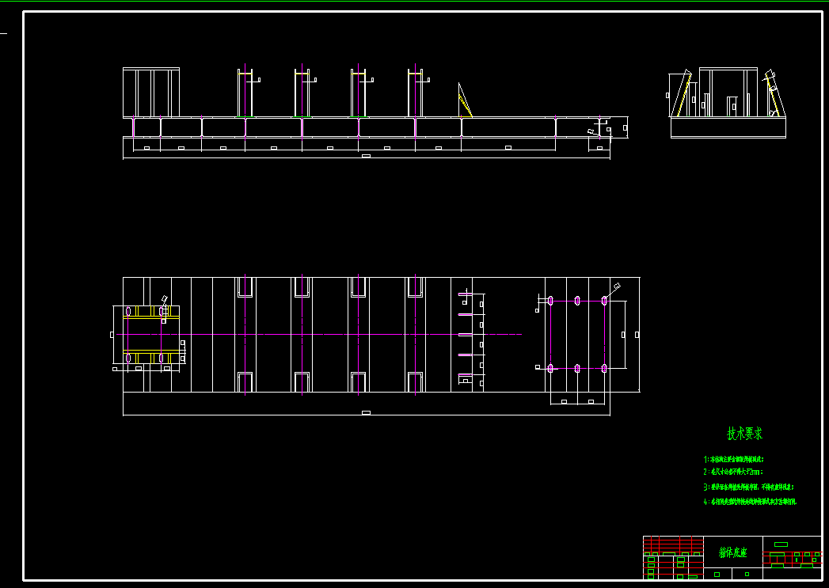Pick technical requirement line numbered 2 mentioning 2mm
The height and width of the screenshot is (588, 829).
pyautogui.click(x=732, y=472)
